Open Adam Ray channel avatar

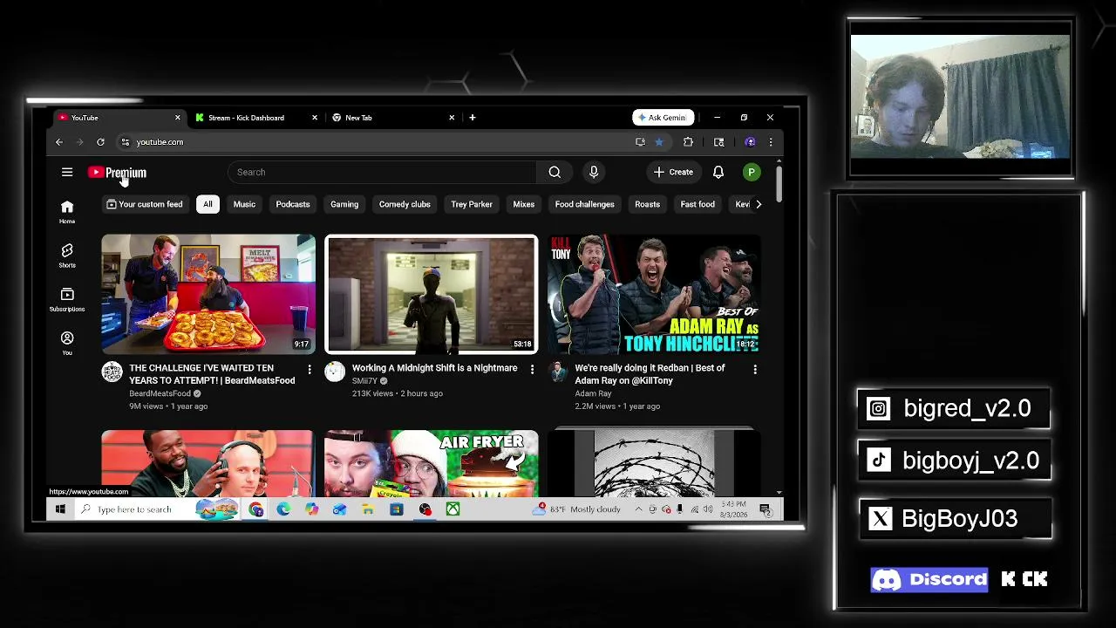[558, 372]
